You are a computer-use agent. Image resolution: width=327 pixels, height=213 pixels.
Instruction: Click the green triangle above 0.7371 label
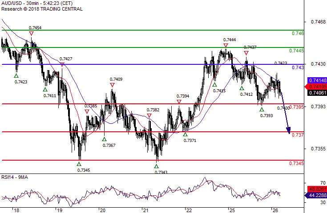coord(185,134)
